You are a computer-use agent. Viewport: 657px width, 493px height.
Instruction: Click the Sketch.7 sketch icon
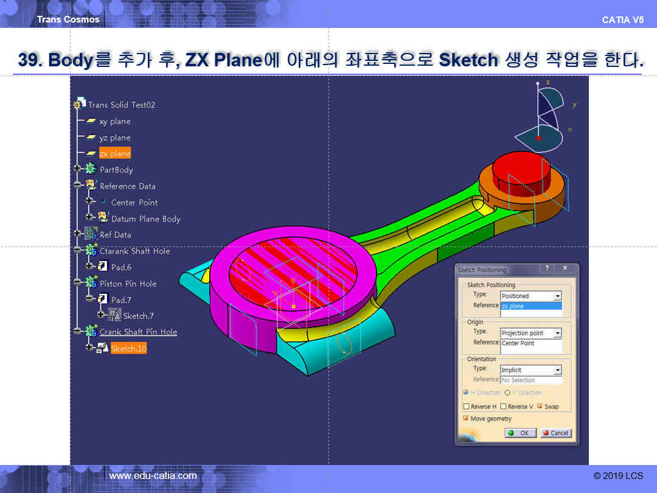pos(114,315)
